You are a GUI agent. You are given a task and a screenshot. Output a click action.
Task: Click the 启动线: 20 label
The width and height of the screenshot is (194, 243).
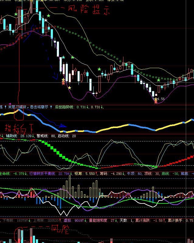pos(67,136)
